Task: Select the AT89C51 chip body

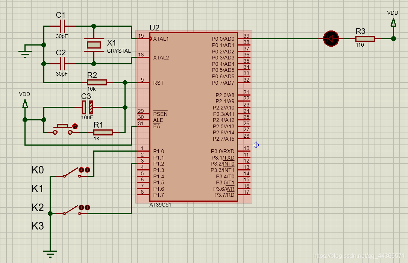Action: [x=194, y=117]
